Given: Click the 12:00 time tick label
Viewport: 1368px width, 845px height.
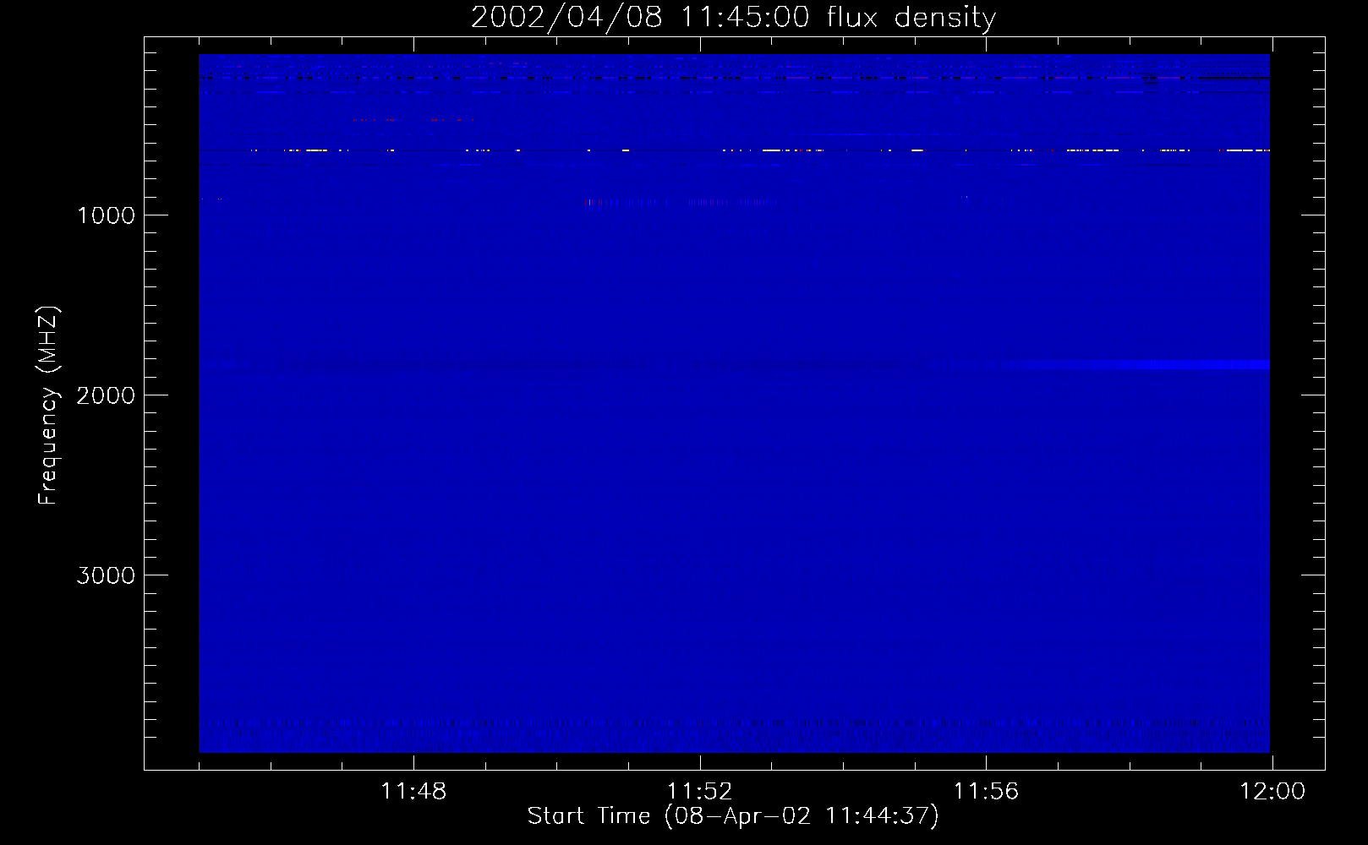Looking at the screenshot, I should click(x=1272, y=792).
